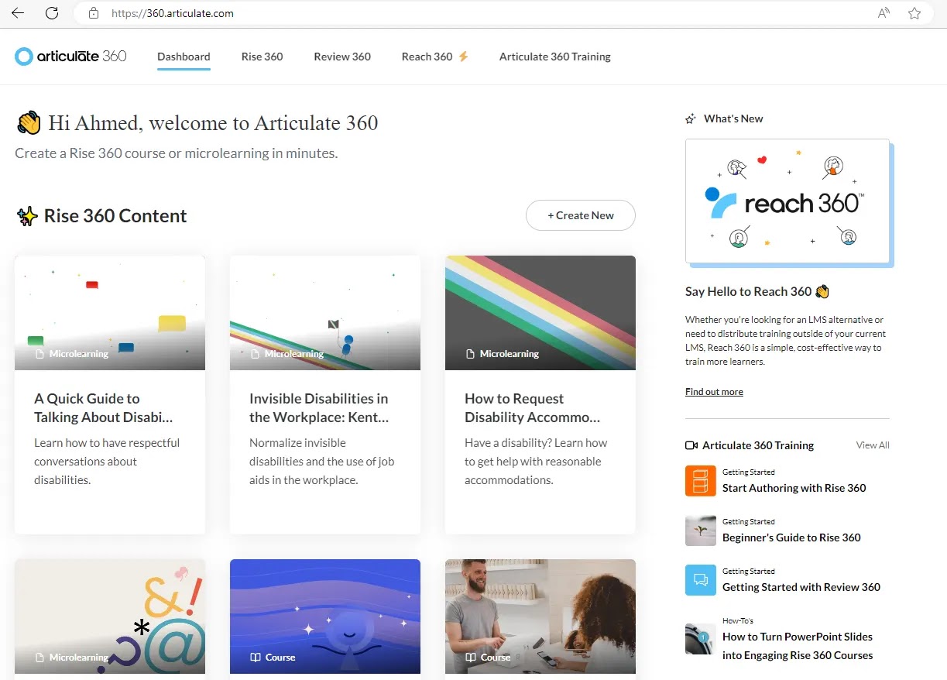The height and width of the screenshot is (680, 947).
Task: Click the Articulate 360 logo
Action: click(70, 57)
